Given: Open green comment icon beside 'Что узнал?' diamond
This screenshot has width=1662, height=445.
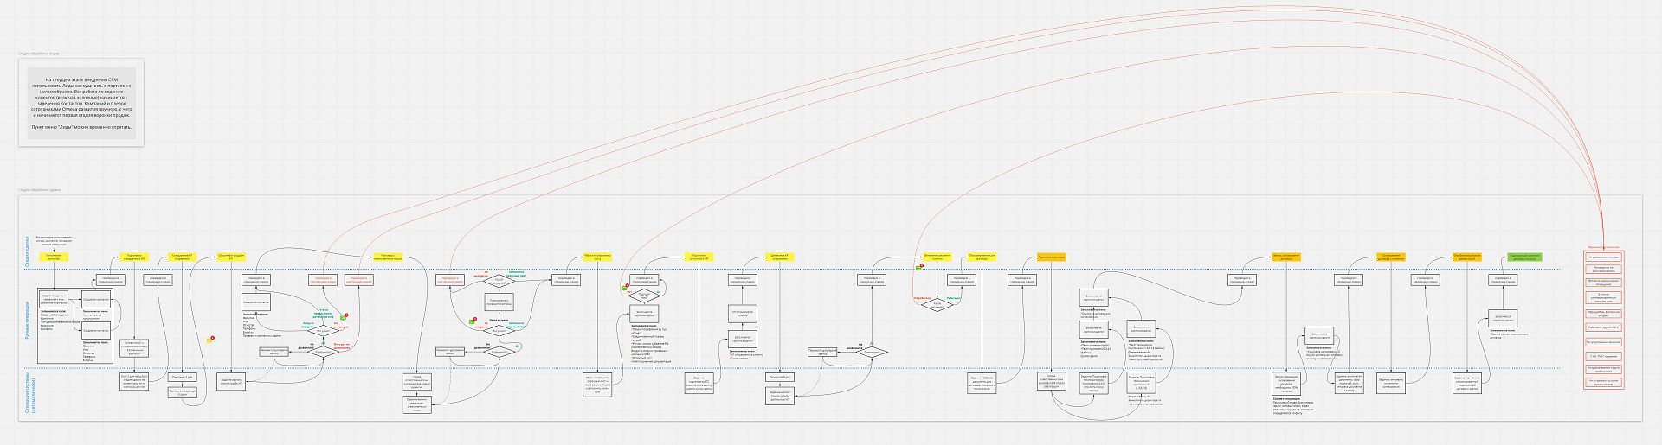Looking at the screenshot, I should tap(344, 317).
